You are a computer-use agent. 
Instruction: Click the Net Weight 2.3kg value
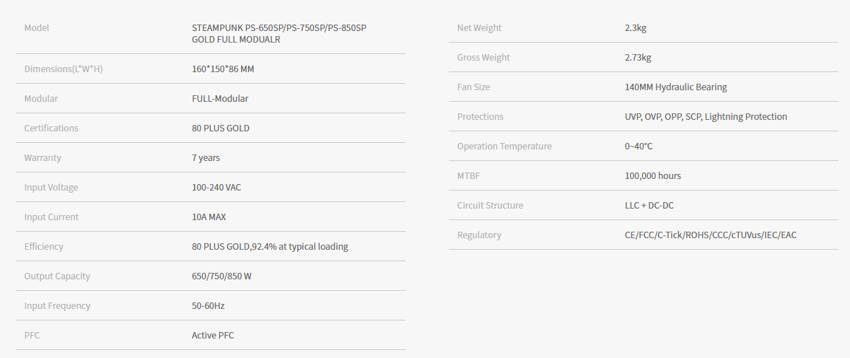click(636, 28)
